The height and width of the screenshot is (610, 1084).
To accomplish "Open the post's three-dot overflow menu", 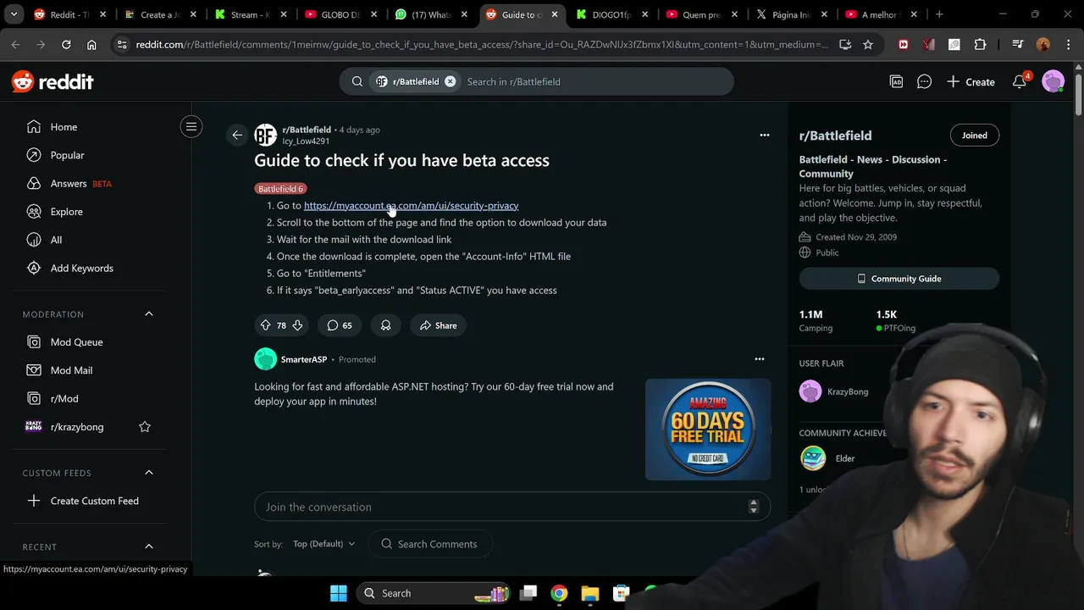I will point(765,135).
